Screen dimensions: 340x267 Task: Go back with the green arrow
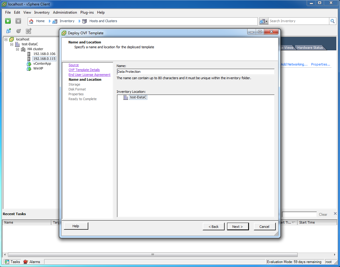(x=8, y=21)
